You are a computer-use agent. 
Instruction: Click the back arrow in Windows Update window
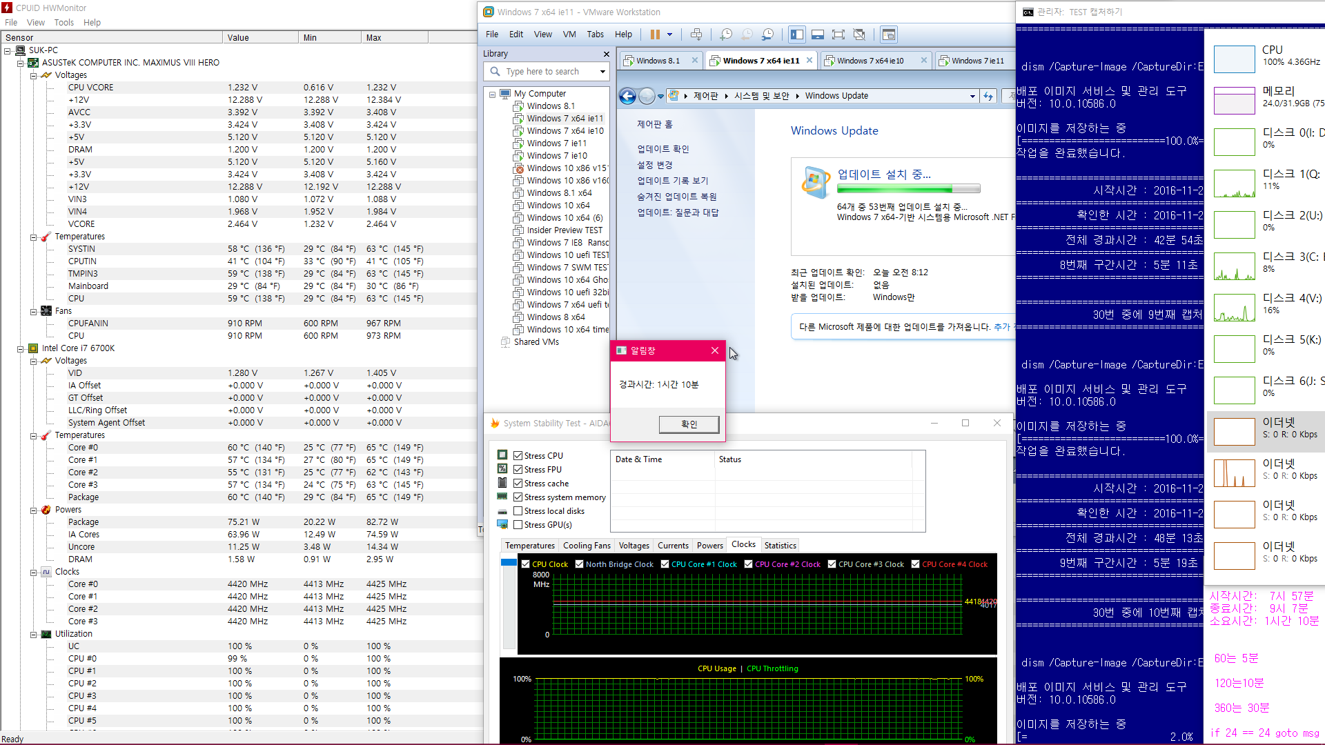627,96
